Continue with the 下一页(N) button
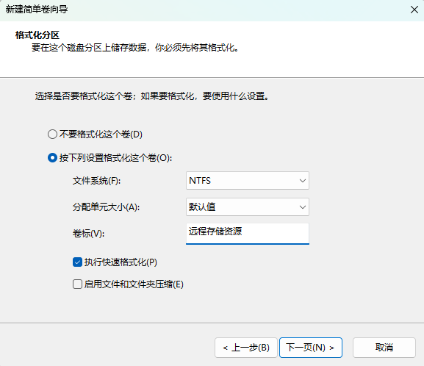The image size is (424, 366). point(311,348)
